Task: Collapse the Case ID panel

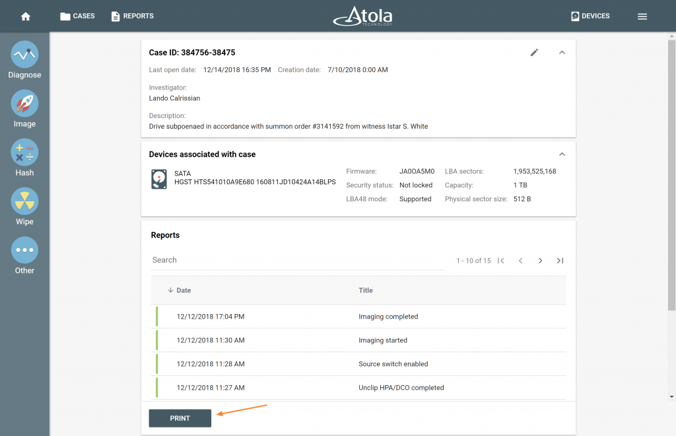Action: click(562, 53)
